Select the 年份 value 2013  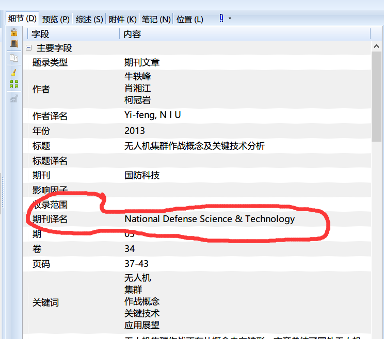[135, 131]
